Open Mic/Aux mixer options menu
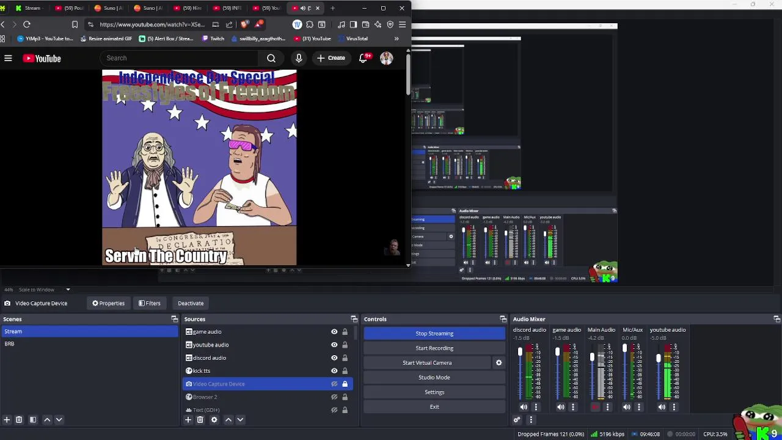This screenshot has width=782, height=440. tap(639, 407)
